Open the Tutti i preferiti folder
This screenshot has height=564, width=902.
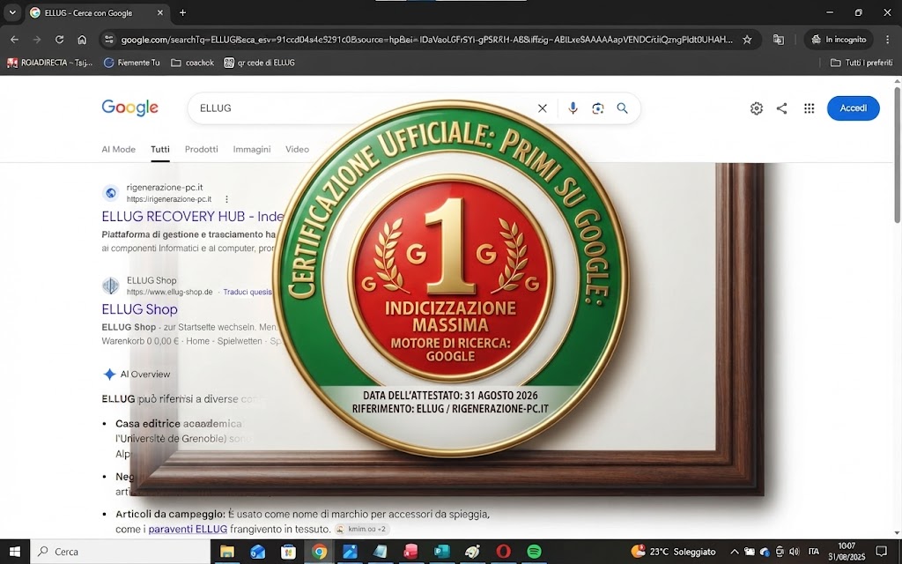click(x=861, y=63)
